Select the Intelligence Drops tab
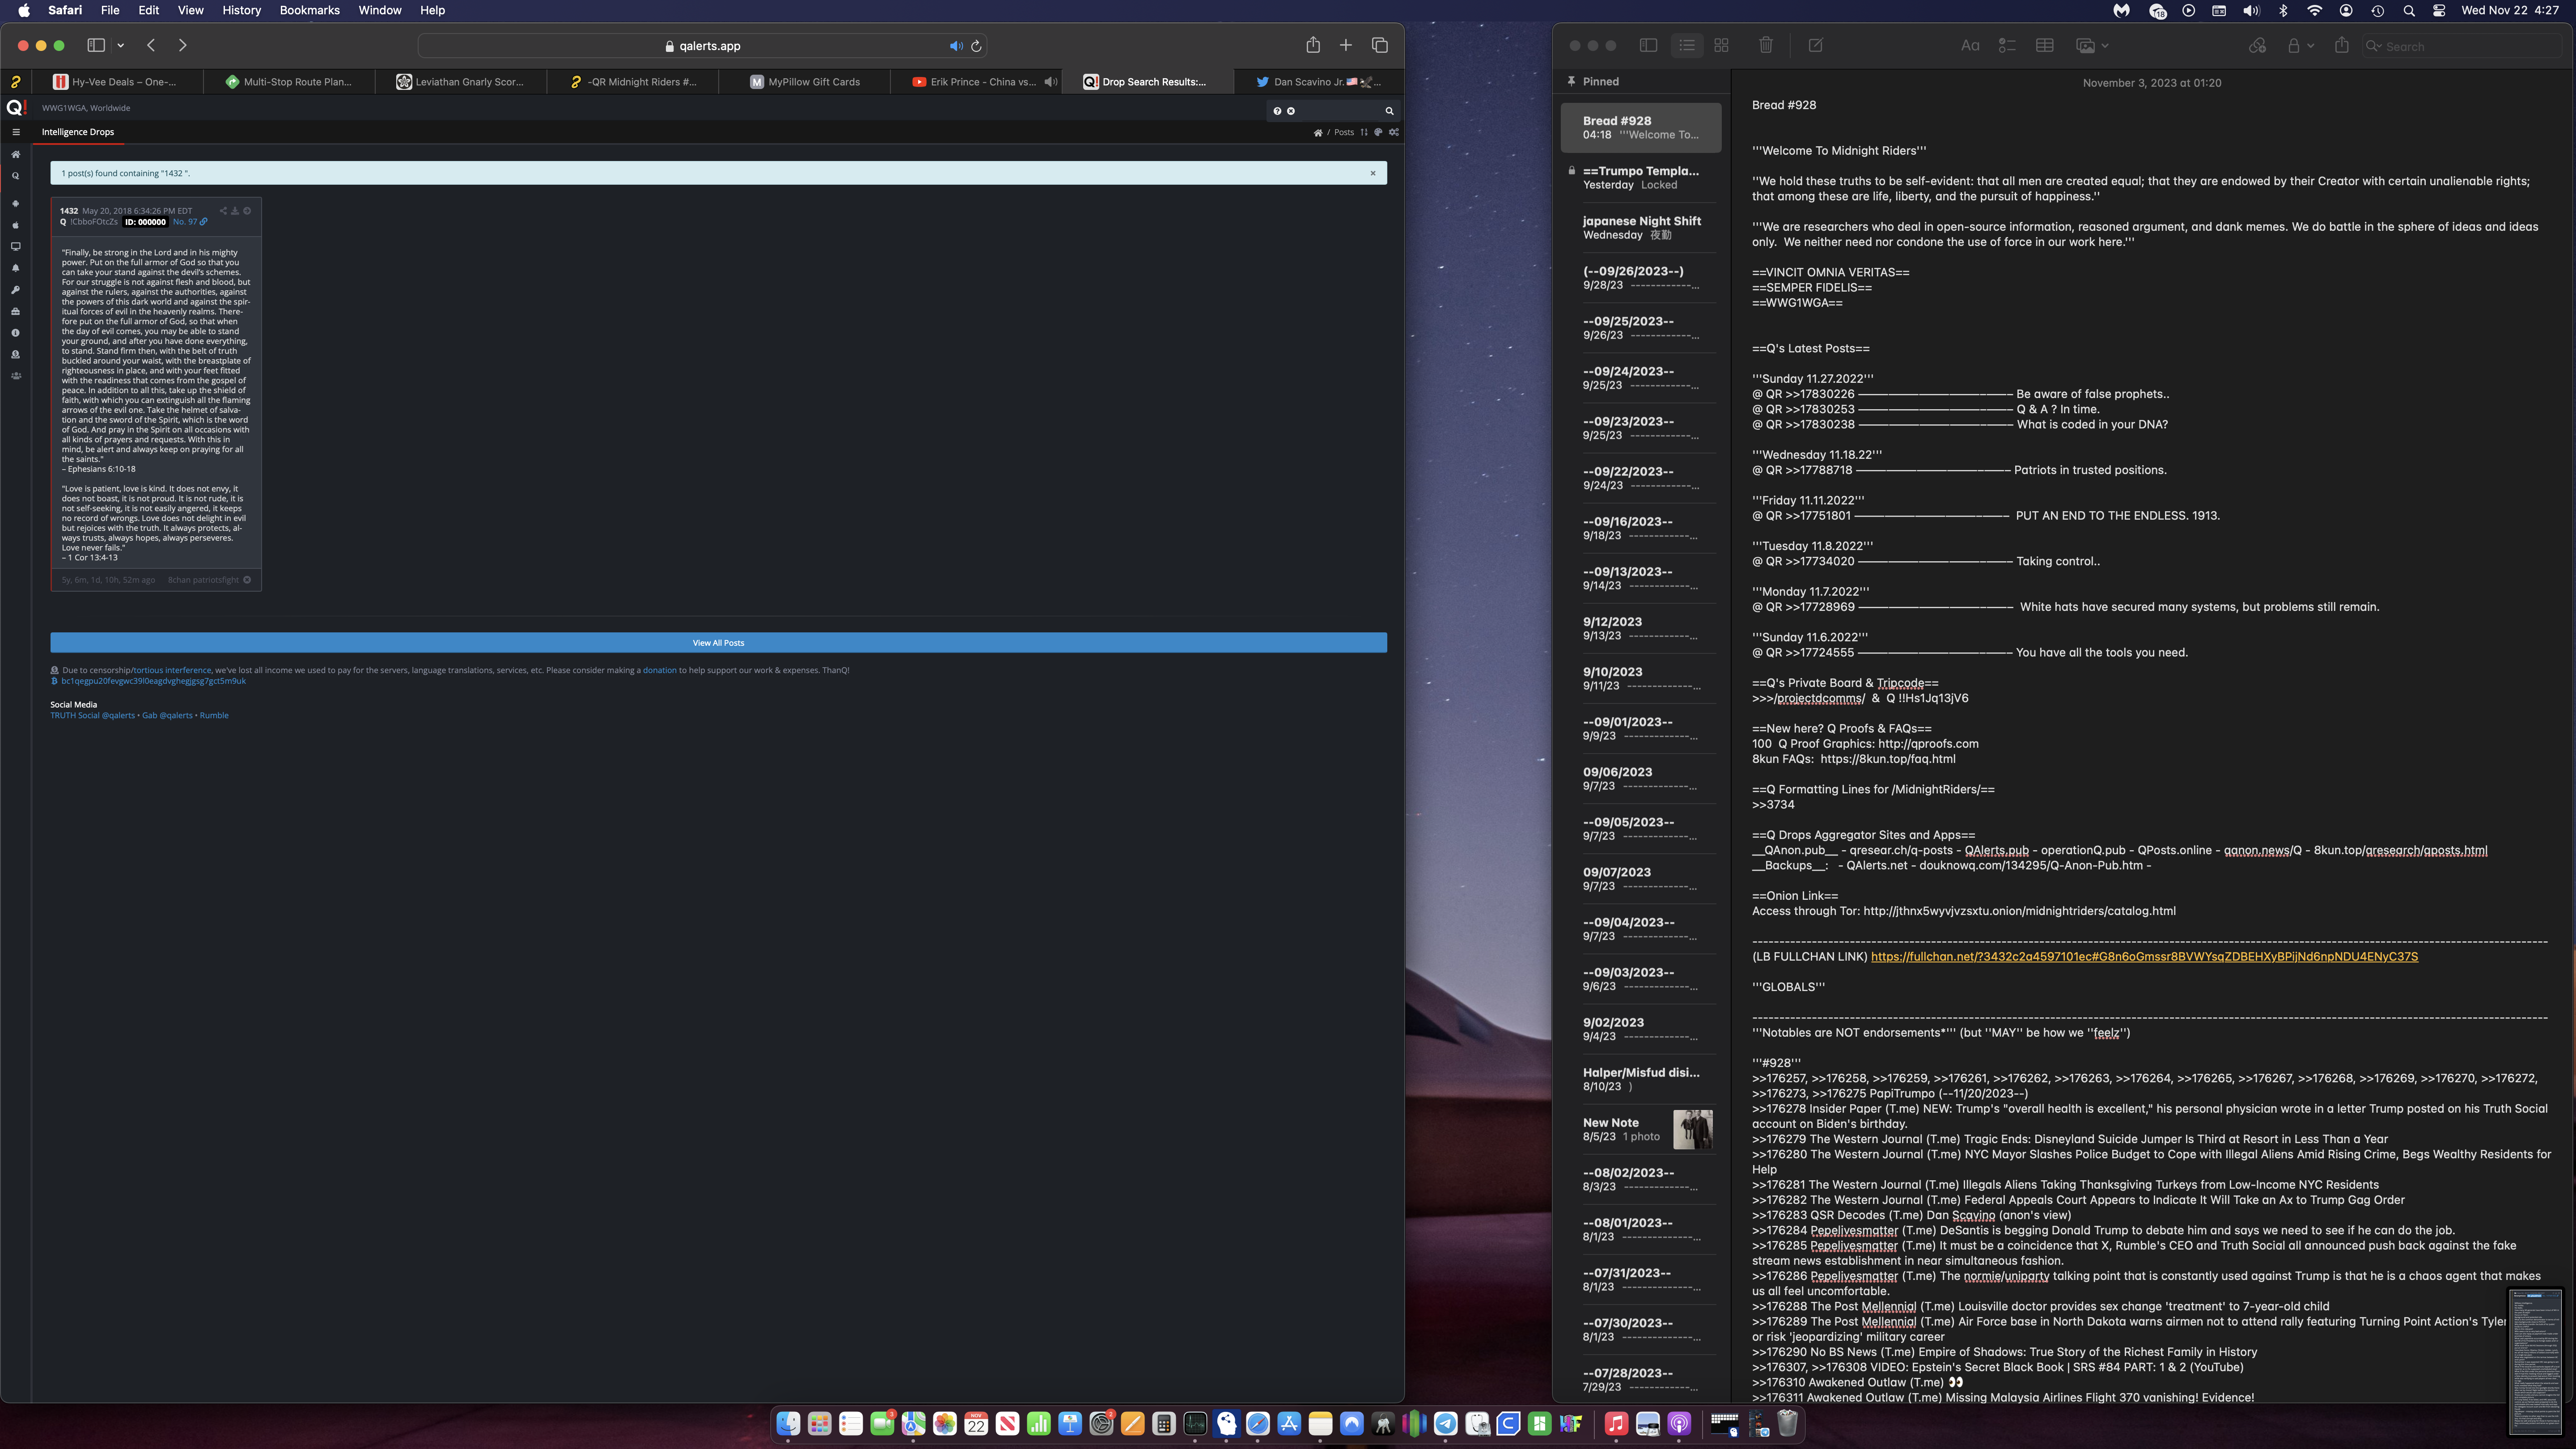The width and height of the screenshot is (2576, 1449). (78, 132)
